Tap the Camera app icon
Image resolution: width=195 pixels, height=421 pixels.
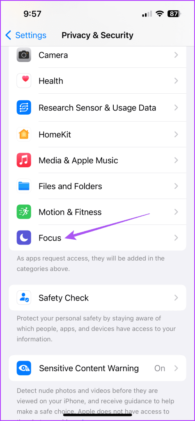[x=24, y=55]
